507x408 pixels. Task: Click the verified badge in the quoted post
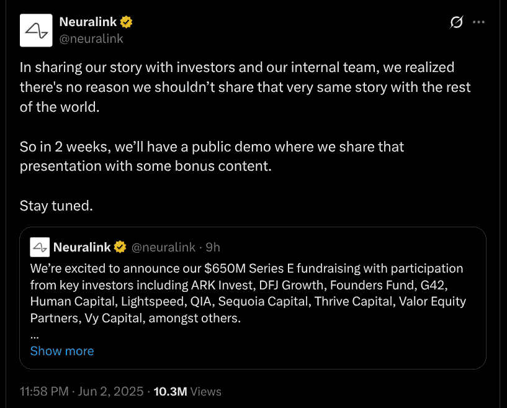pyautogui.click(x=120, y=247)
